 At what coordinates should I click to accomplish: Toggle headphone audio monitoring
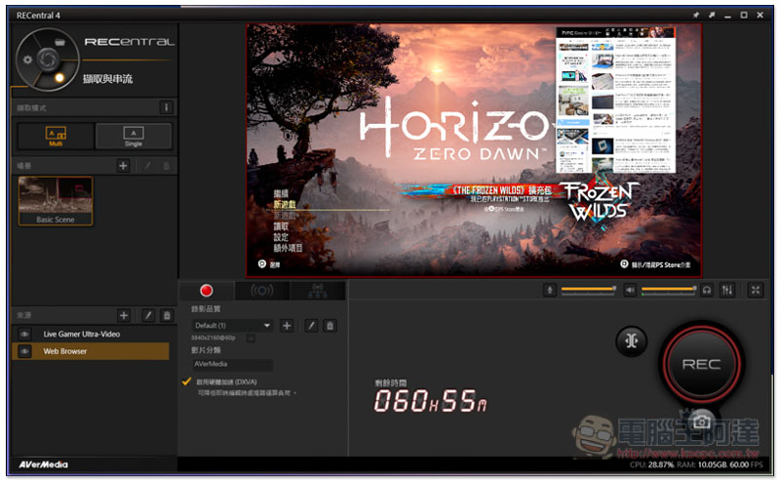tap(707, 290)
